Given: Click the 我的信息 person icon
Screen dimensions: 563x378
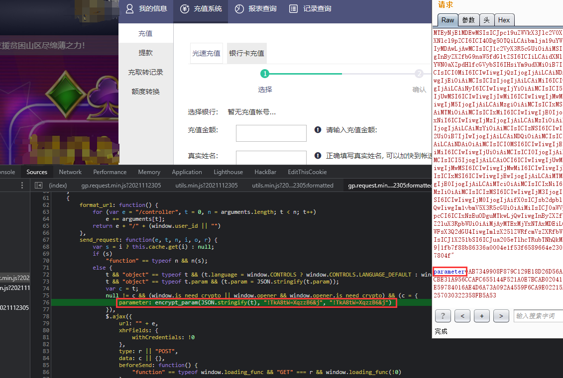Looking at the screenshot, I should pyautogui.click(x=129, y=9).
